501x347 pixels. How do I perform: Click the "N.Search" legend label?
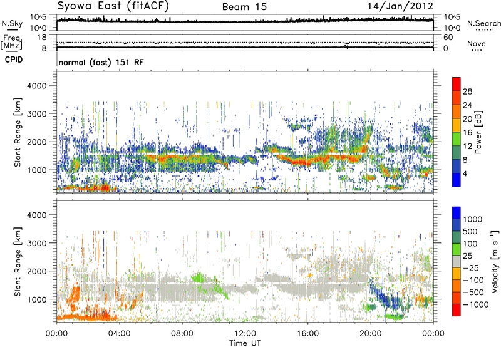483,23
